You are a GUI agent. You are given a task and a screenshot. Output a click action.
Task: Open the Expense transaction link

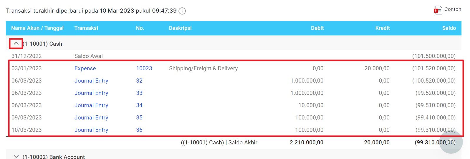pyautogui.click(x=85, y=69)
